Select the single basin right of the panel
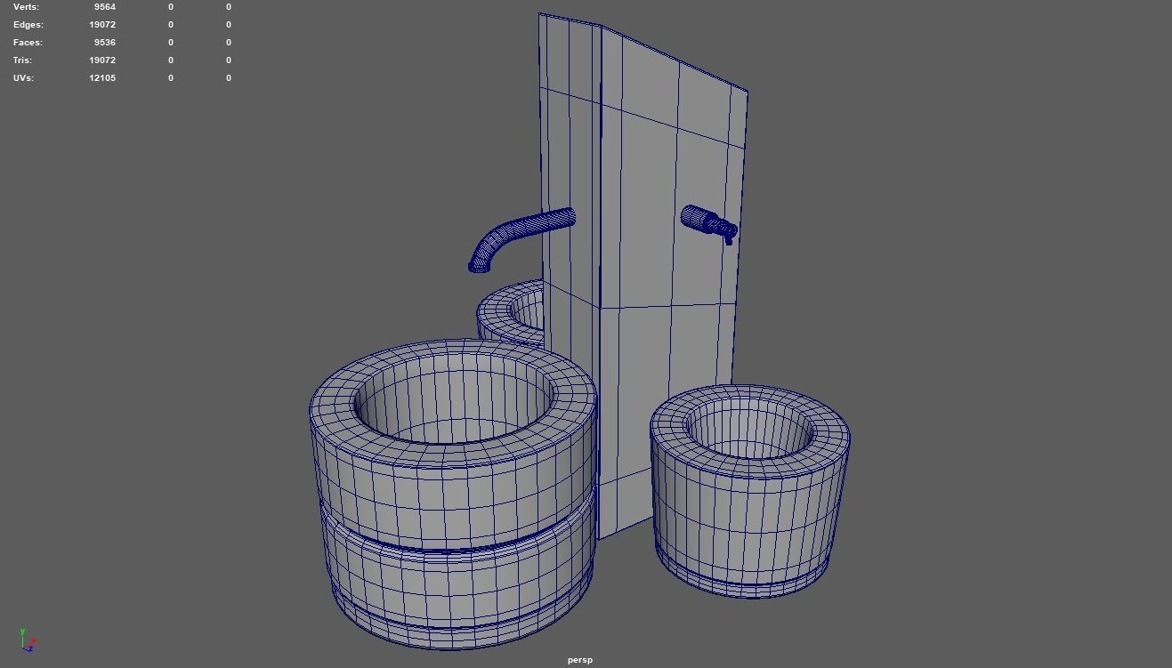This screenshot has height=668, width=1172. [749, 490]
